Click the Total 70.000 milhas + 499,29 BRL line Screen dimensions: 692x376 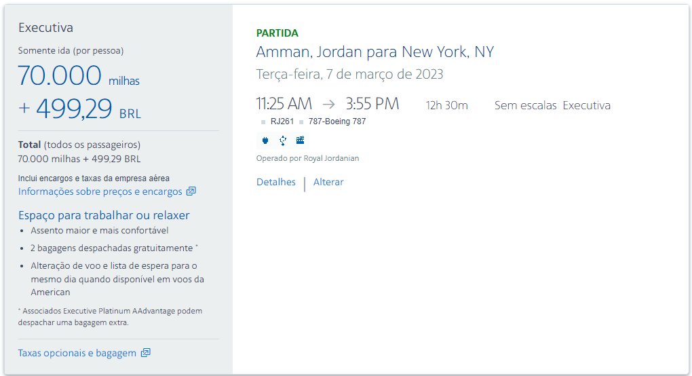79,159
